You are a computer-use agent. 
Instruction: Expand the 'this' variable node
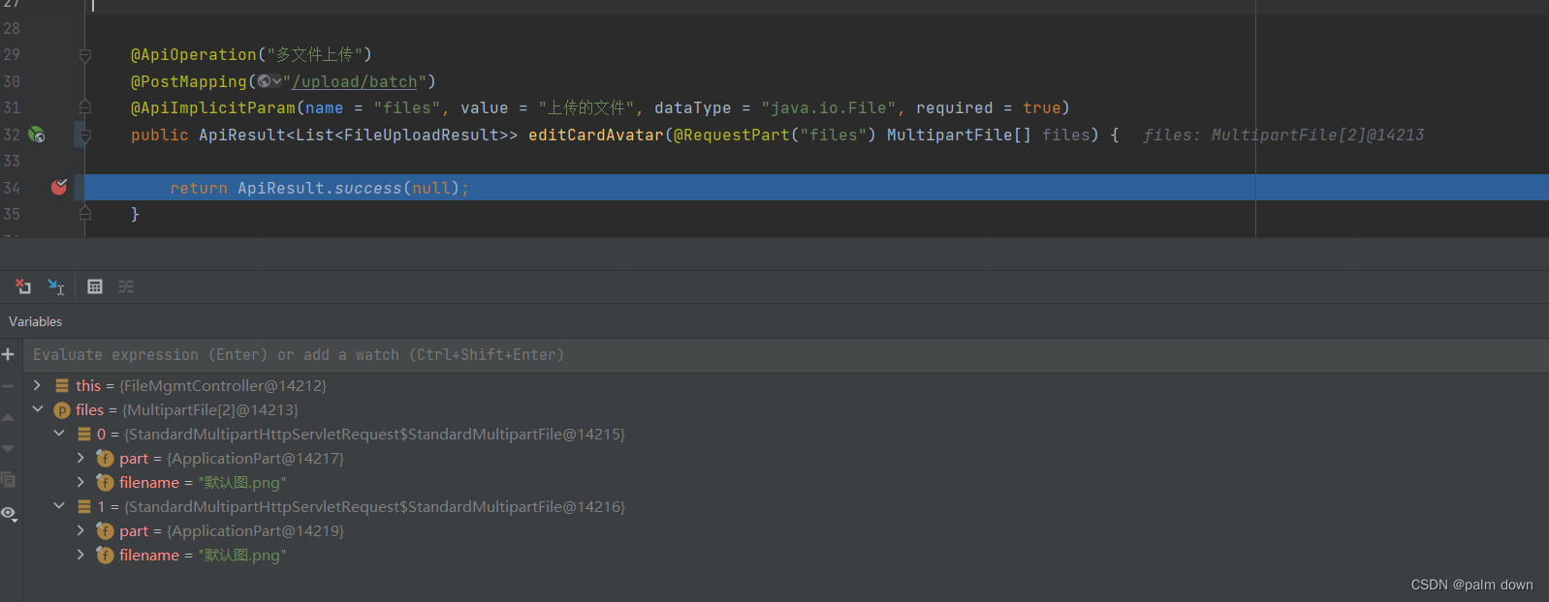pyautogui.click(x=38, y=385)
